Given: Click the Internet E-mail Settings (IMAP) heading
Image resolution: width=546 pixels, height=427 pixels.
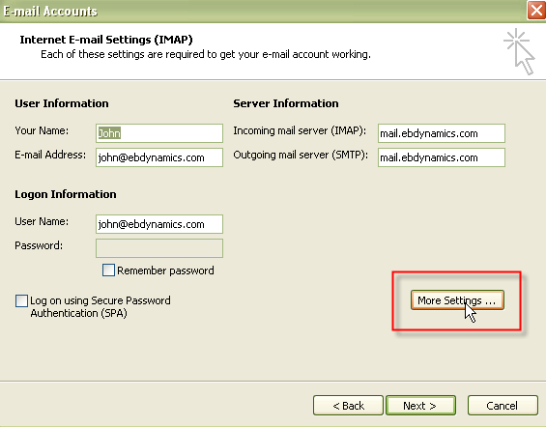Looking at the screenshot, I should pyautogui.click(x=106, y=40).
